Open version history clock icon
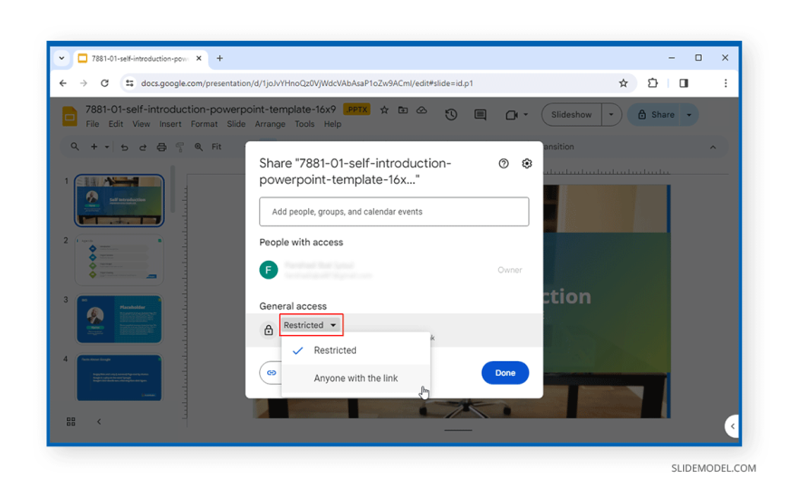 click(x=451, y=115)
